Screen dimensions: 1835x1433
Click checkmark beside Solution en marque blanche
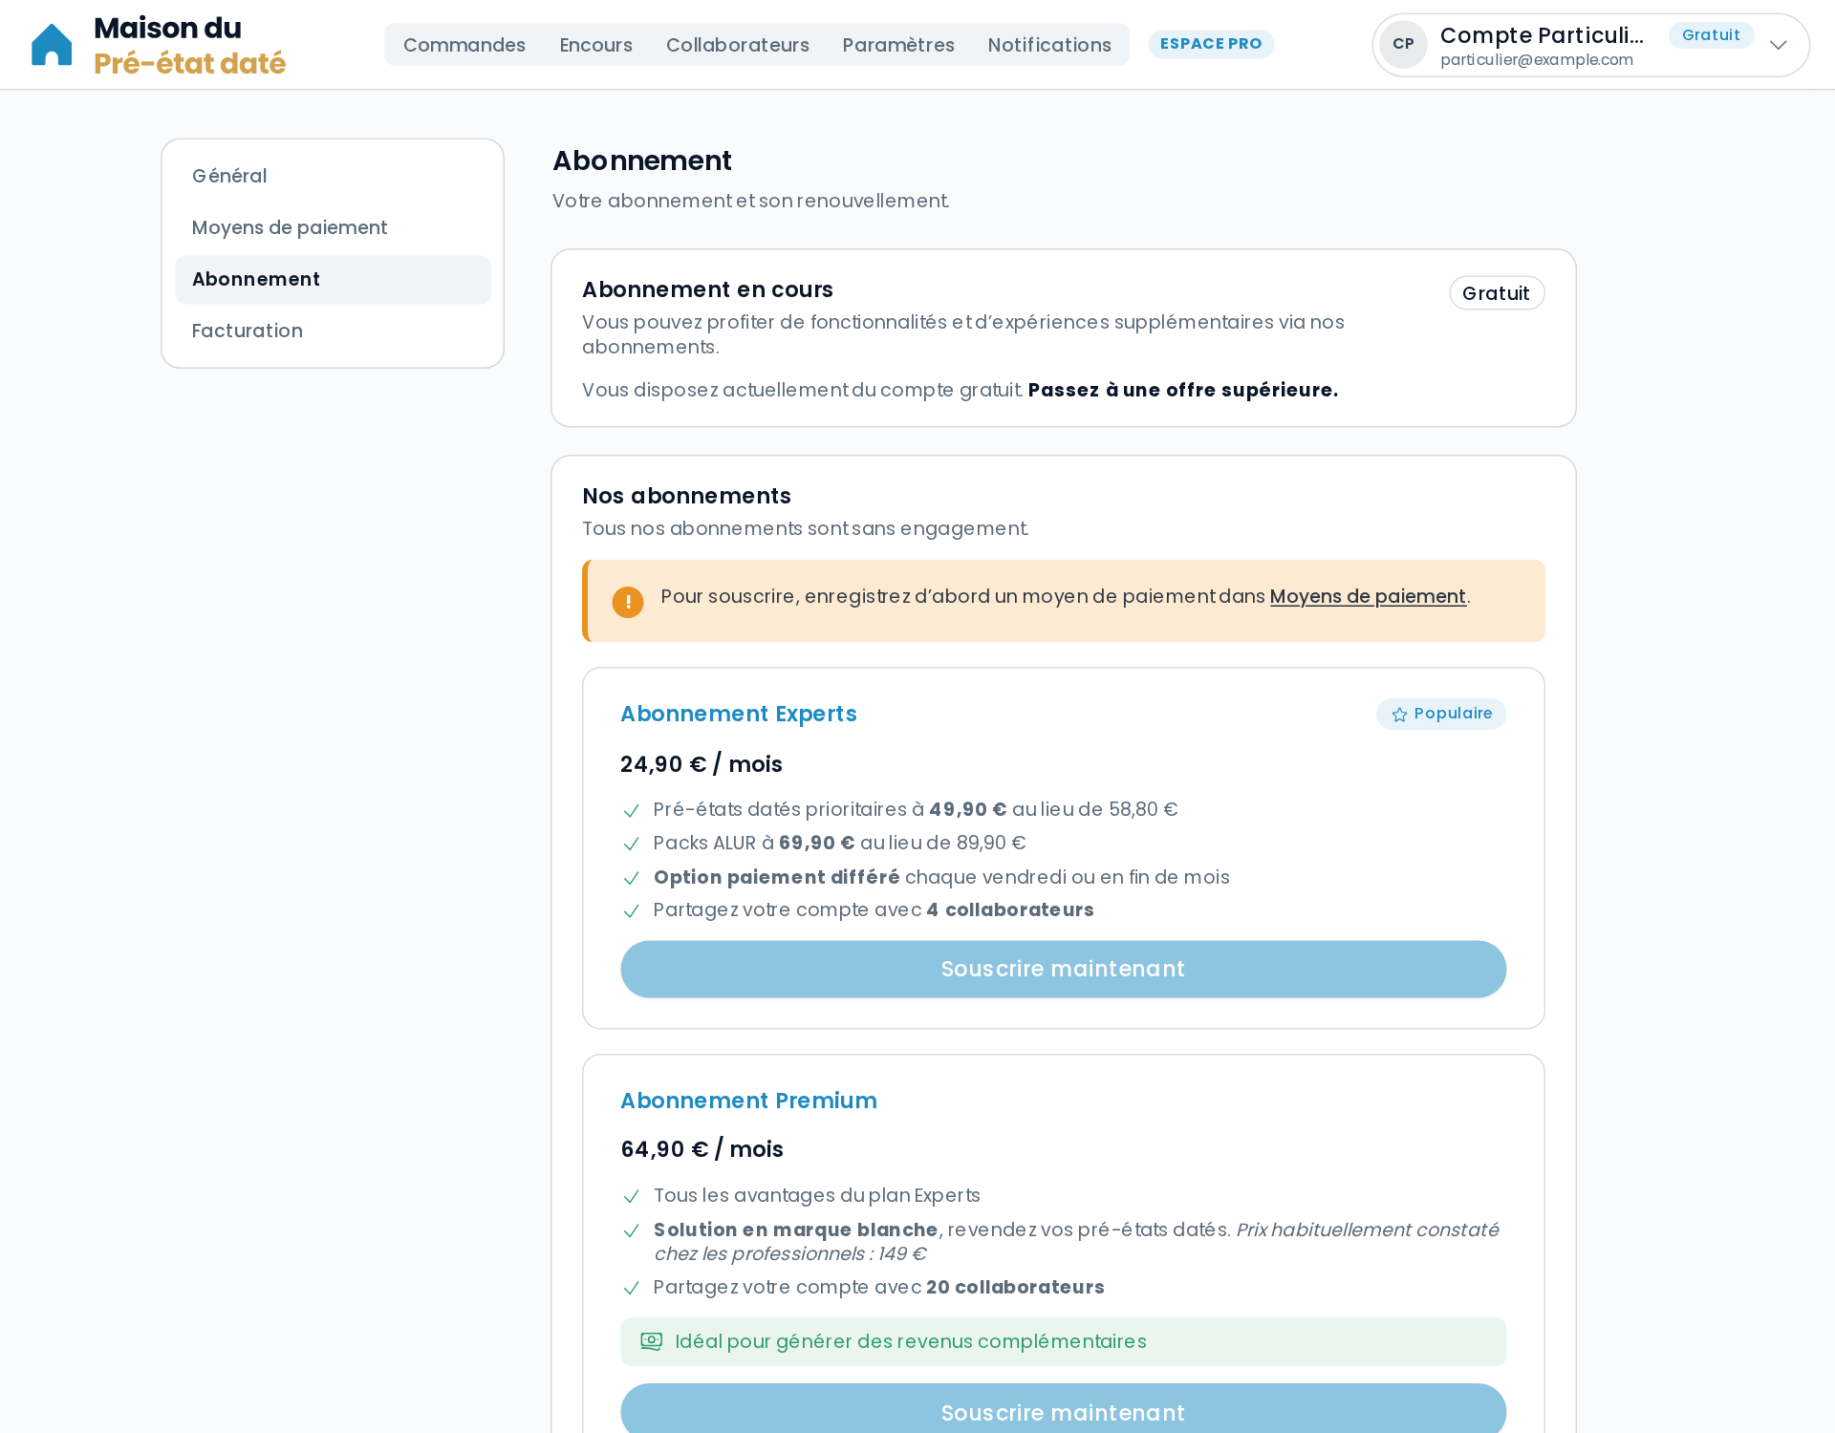click(x=631, y=1231)
